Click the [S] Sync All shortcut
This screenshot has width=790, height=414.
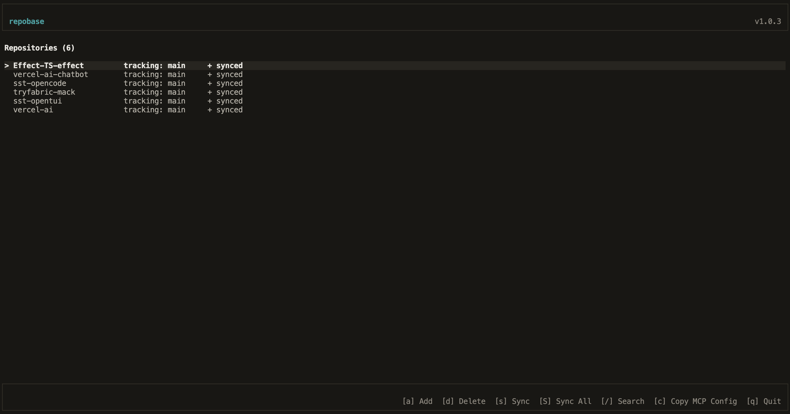click(x=565, y=401)
